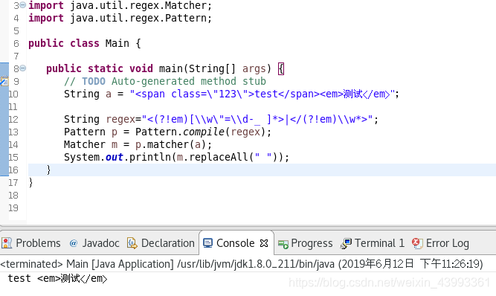Click the Problems tab icon

pyautogui.click(x=7, y=243)
